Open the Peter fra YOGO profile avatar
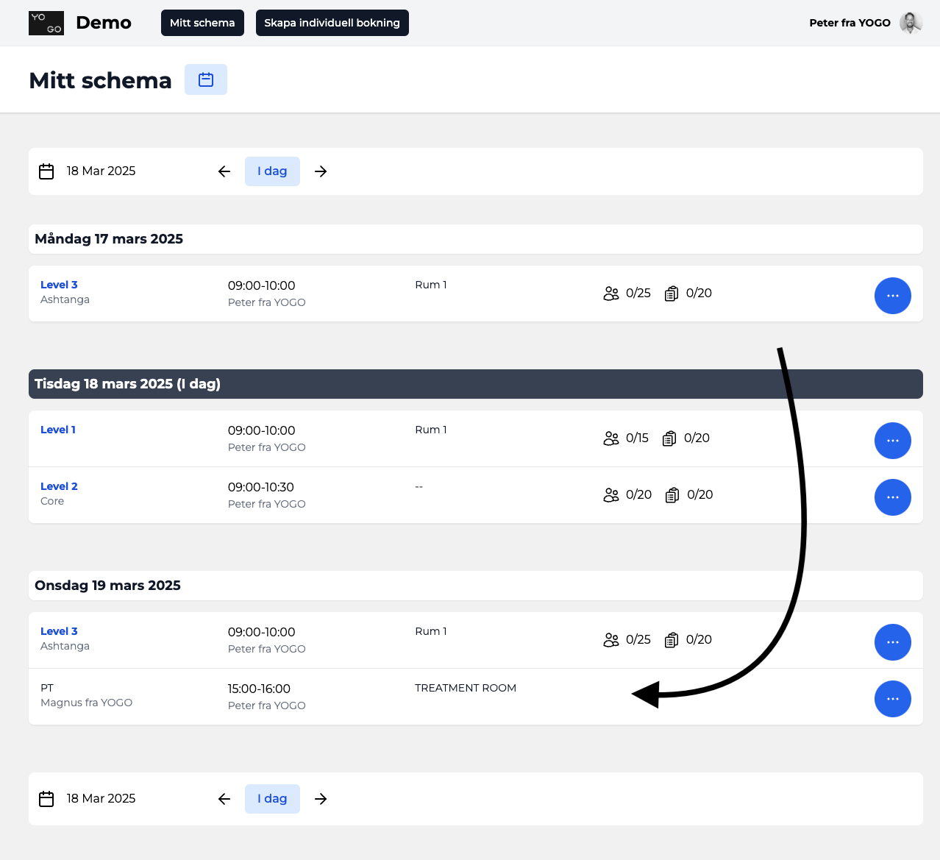The width and height of the screenshot is (940, 860). (911, 23)
